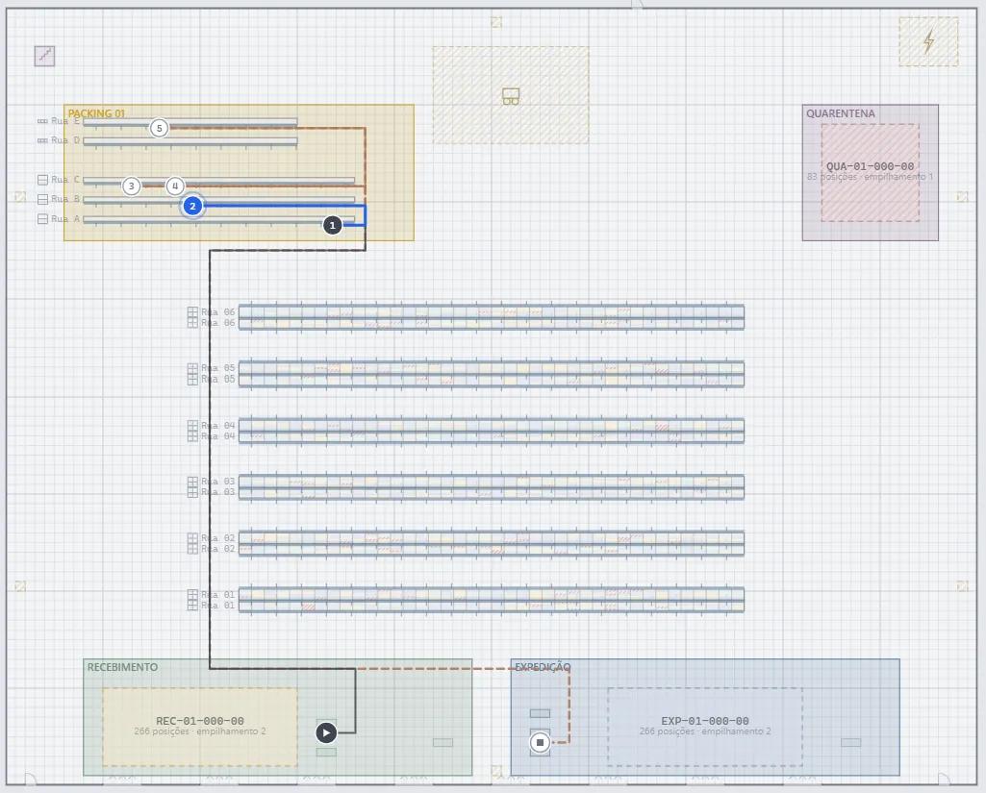Viewport: 986px width, 793px height.
Task: Click the EXP-01-000-00 shipping block
Action: [x=705, y=727]
